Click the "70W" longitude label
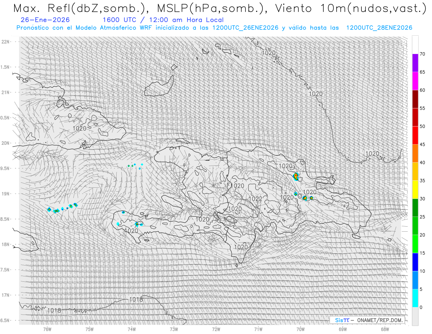The height and width of the screenshot is (334, 432). click(301, 329)
